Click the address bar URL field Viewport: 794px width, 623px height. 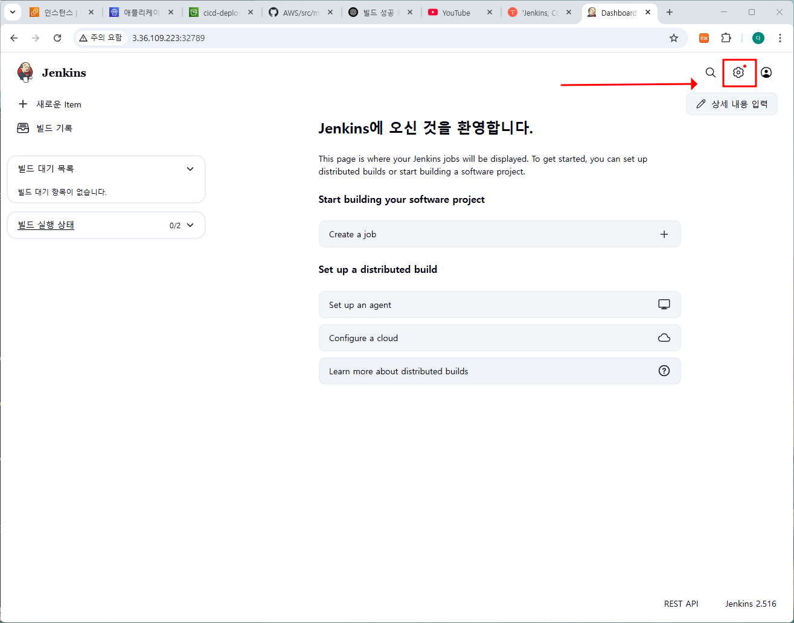pyautogui.click(x=380, y=38)
